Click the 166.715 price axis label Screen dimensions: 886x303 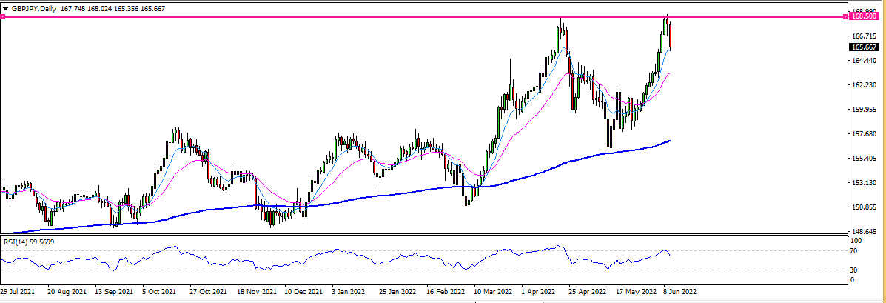(x=863, y=36)
